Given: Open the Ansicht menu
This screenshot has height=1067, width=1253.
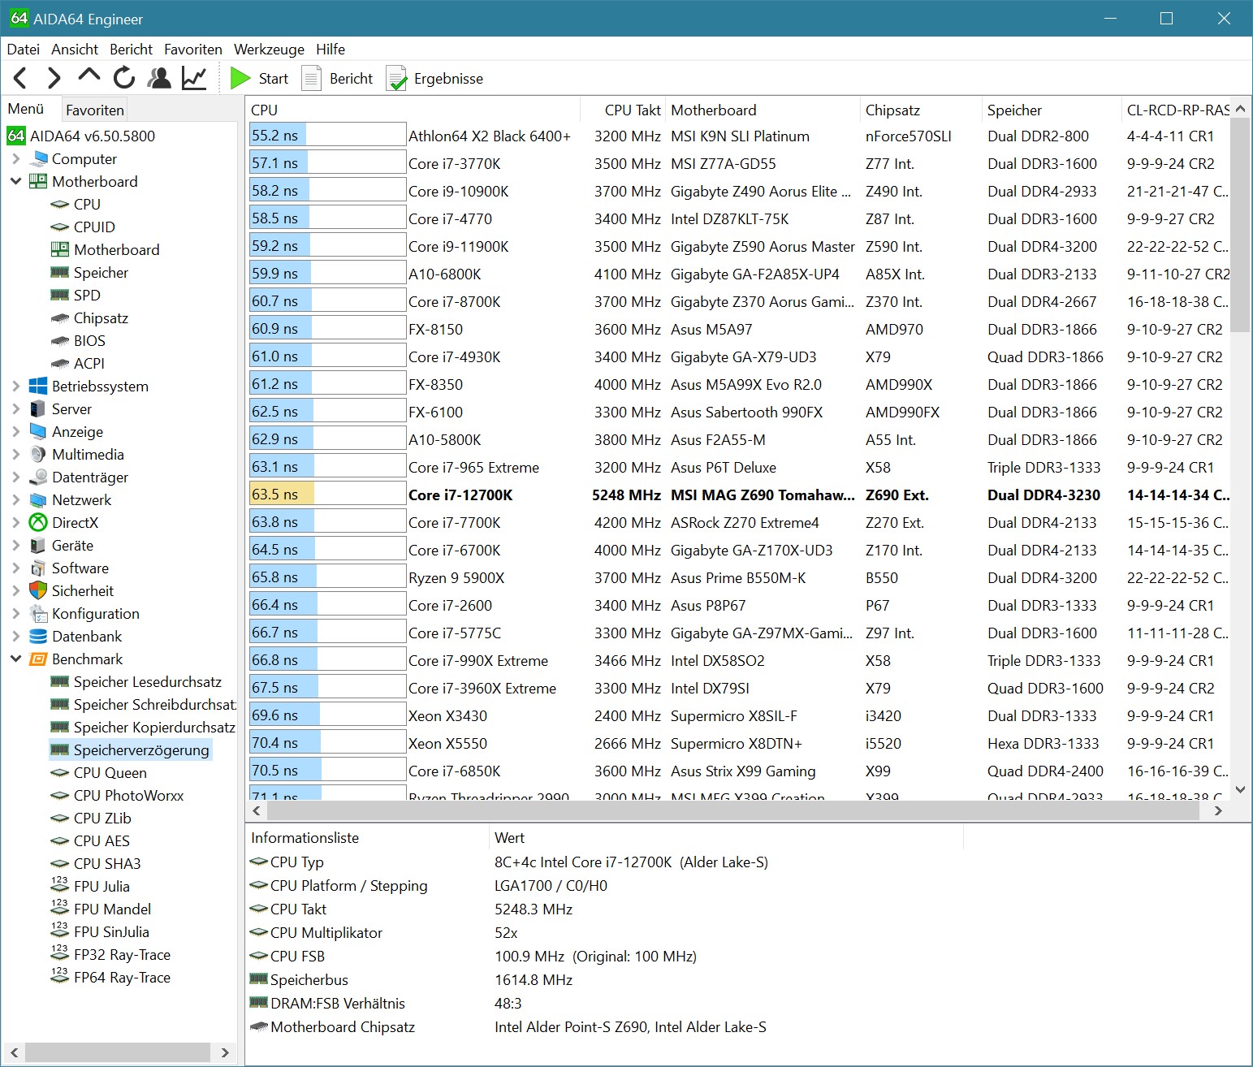Looking at the screenshot, I should [75, 49].
